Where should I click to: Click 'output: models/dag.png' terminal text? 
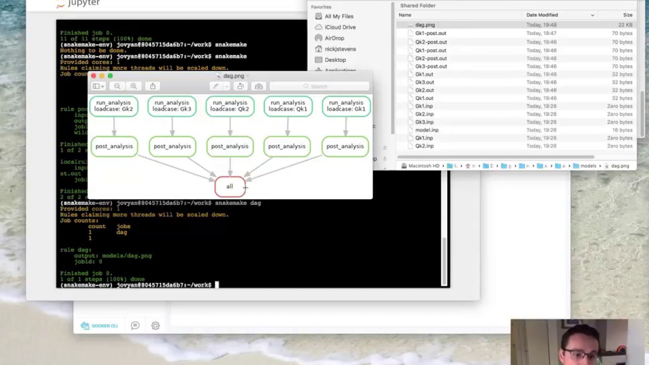(x=113, y=256)
